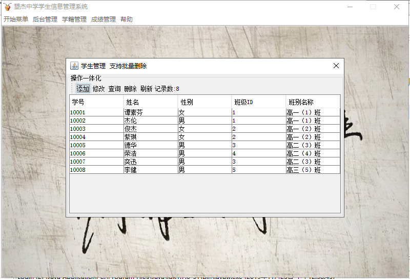The height and width of the screenshot is (279, 410).
Task: Click the name cell 李健
Action: (x=151, y=170)
